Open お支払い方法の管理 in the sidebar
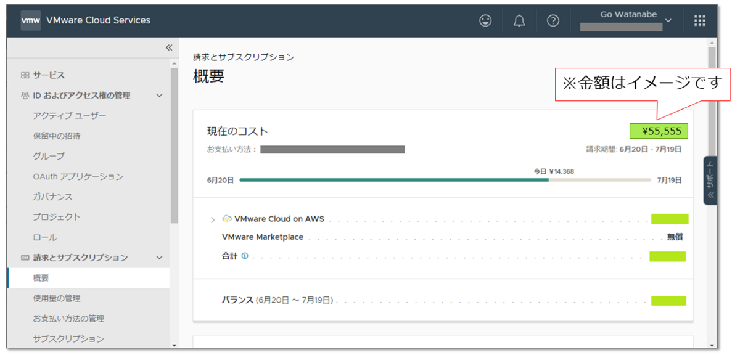The image size is (740, 355). coord(69,318)
